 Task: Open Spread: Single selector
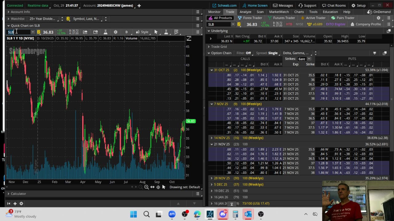click(267, 53)
